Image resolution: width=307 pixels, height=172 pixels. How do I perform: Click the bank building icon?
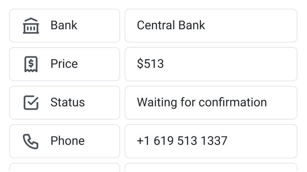(31, 26)
